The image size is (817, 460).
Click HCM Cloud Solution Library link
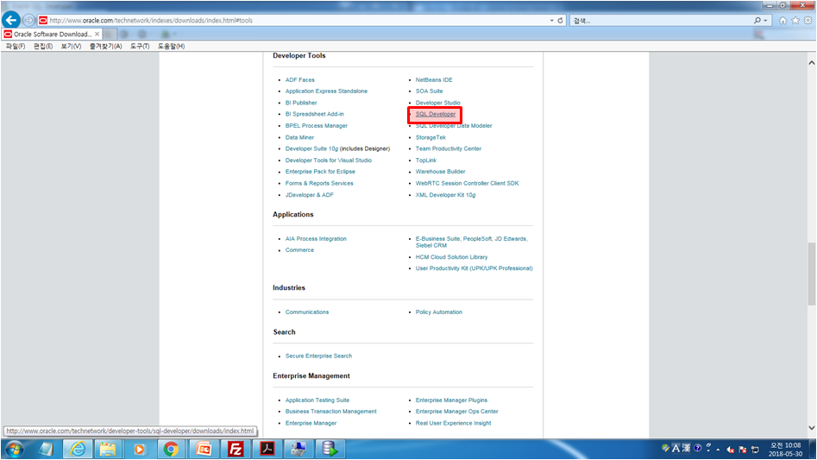coord(451,257)
